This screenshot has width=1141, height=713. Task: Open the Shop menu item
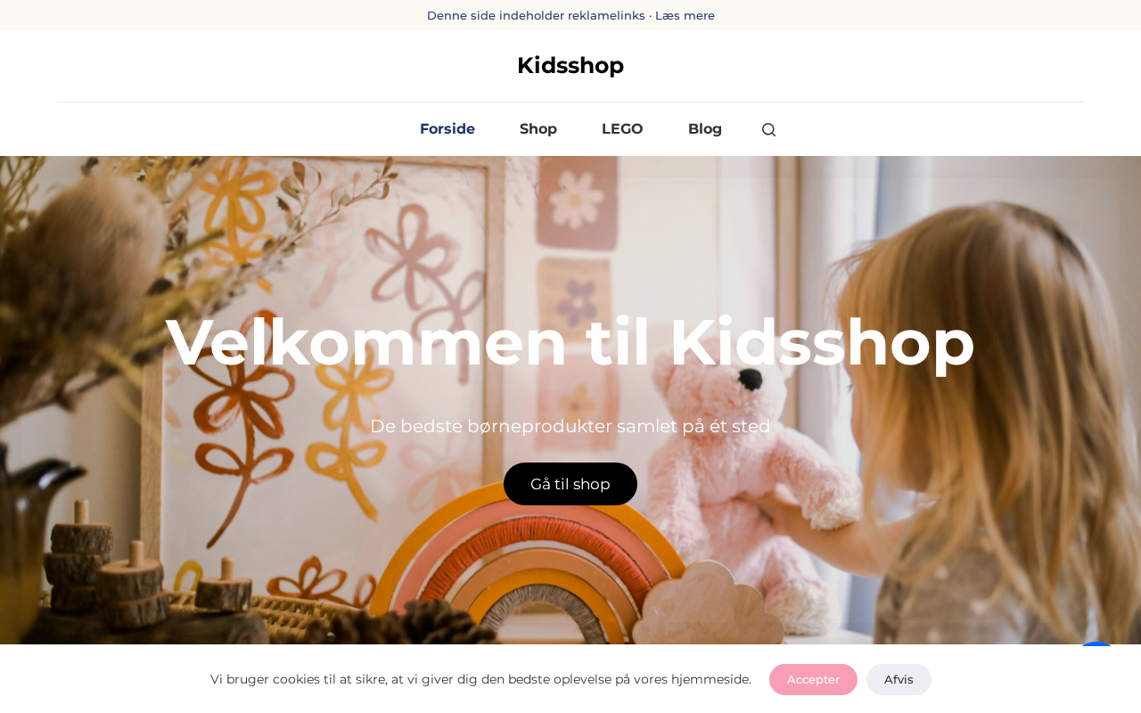(x=538, y=128)
